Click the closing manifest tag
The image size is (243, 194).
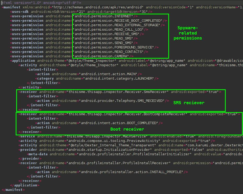click(13, 190)
